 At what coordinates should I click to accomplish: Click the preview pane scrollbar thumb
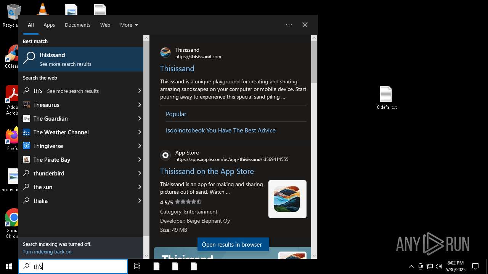(x=314, y=62)
